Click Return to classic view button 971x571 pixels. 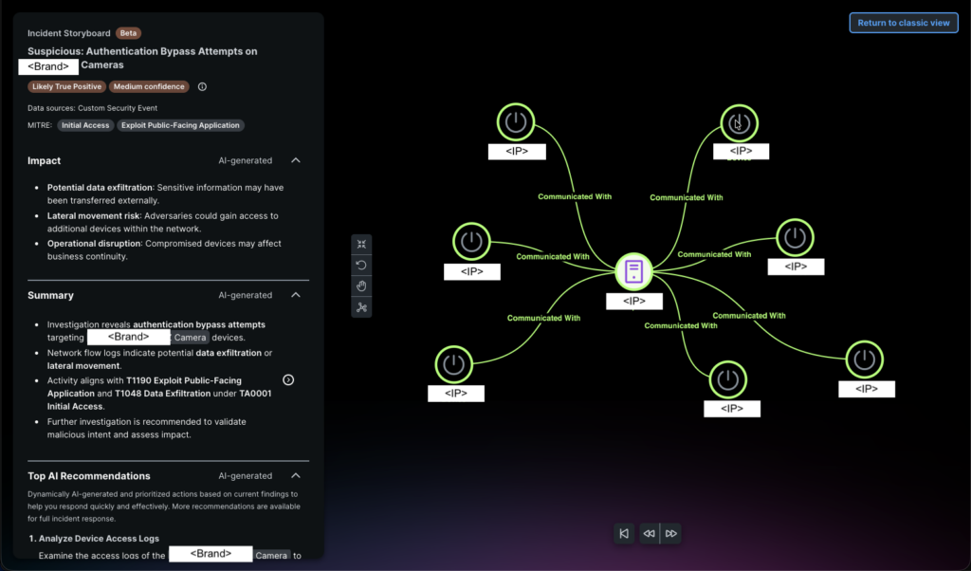tap(903, 23)
